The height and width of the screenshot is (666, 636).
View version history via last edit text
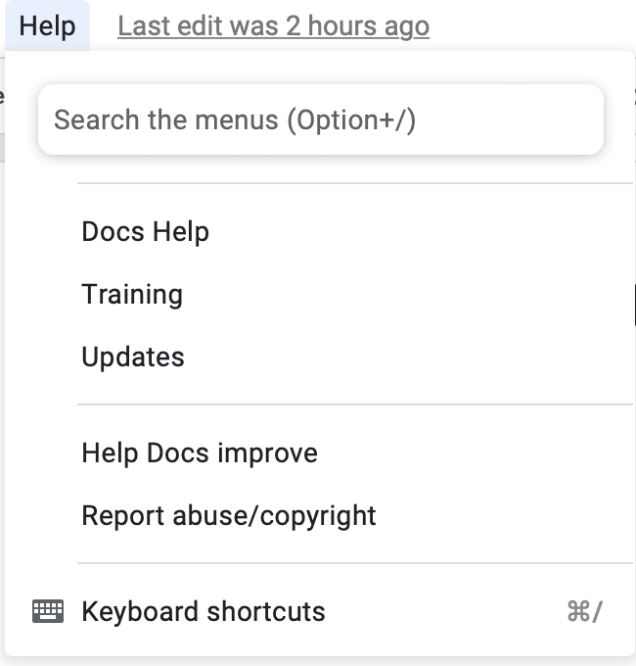(273, 26)
